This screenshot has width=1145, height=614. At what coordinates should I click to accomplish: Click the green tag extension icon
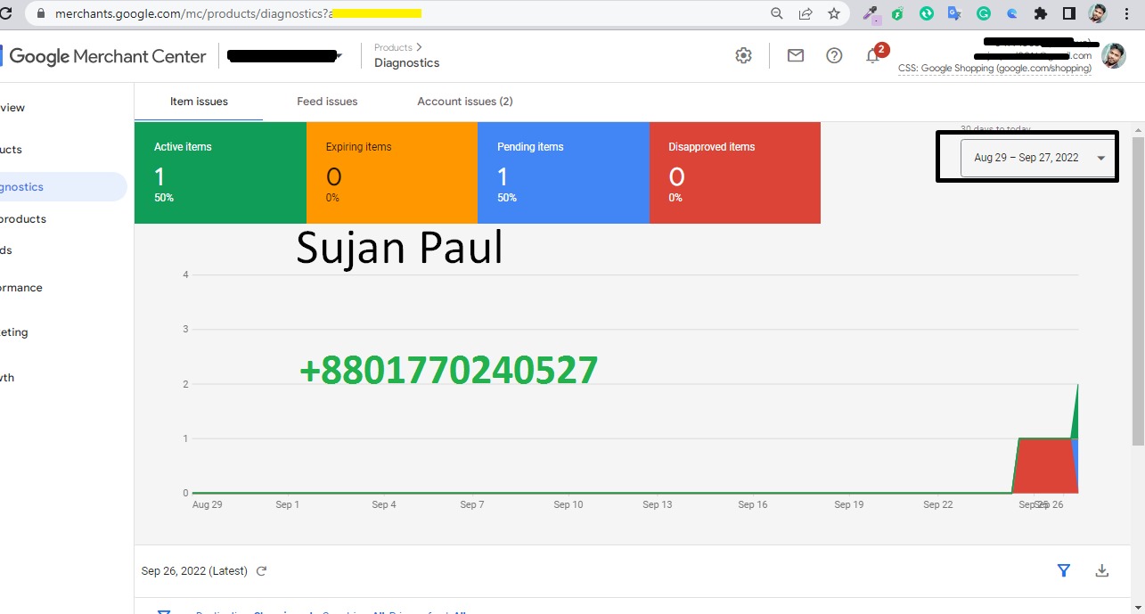(x=898, y=13)
